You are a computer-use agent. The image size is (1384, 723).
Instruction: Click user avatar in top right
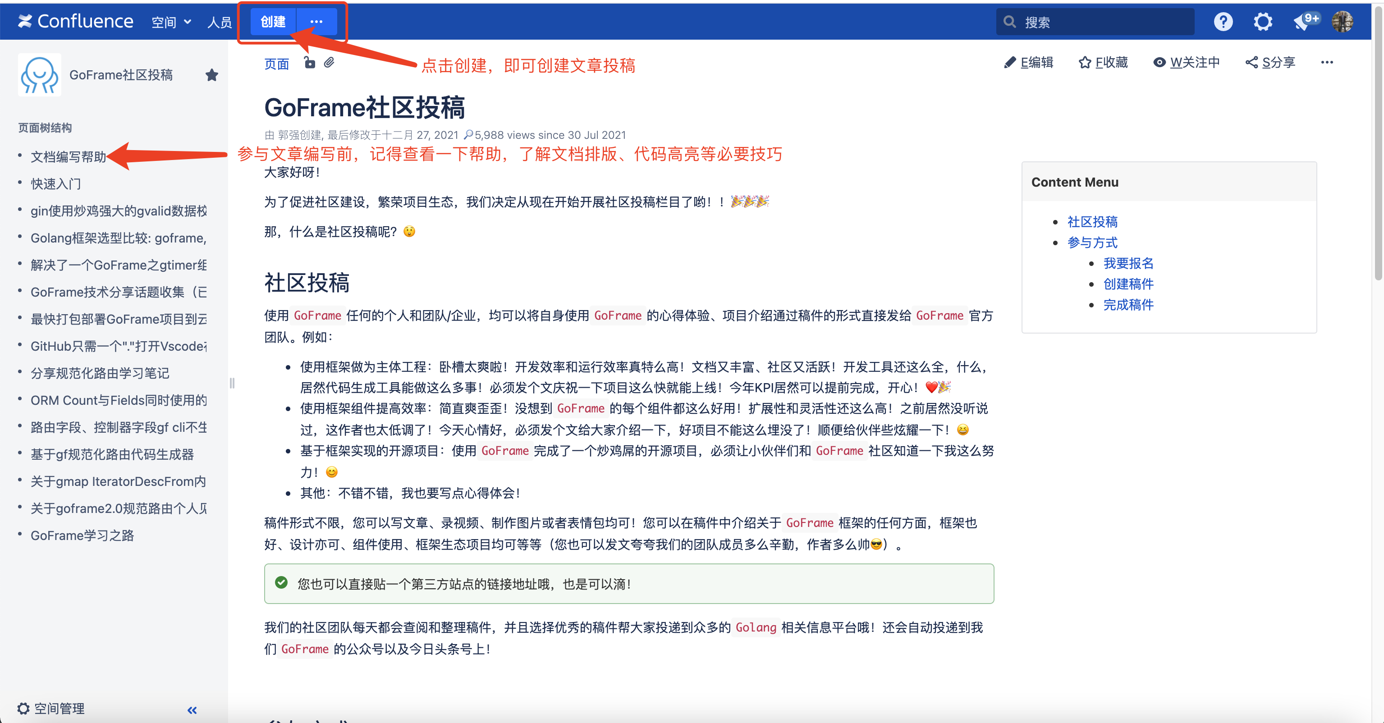pyautogui.click(x=1342, y=22)
